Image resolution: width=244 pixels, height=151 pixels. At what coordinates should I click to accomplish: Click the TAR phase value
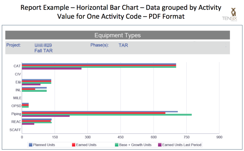(123, 45)
